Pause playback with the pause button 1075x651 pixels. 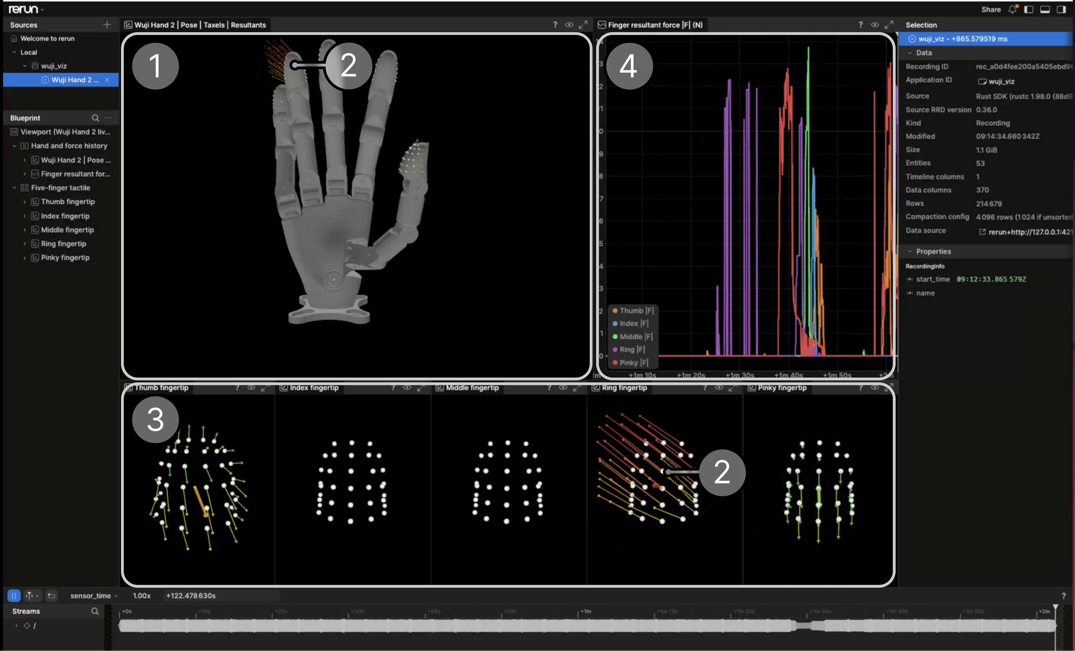pyautogui.click(x=14, y=596)
